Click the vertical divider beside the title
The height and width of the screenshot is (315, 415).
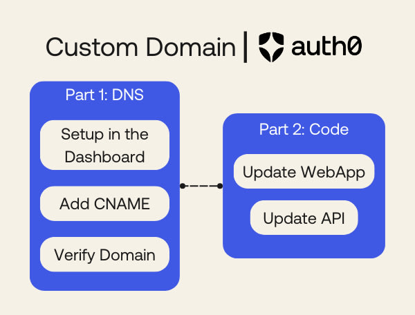pos(246,46)
